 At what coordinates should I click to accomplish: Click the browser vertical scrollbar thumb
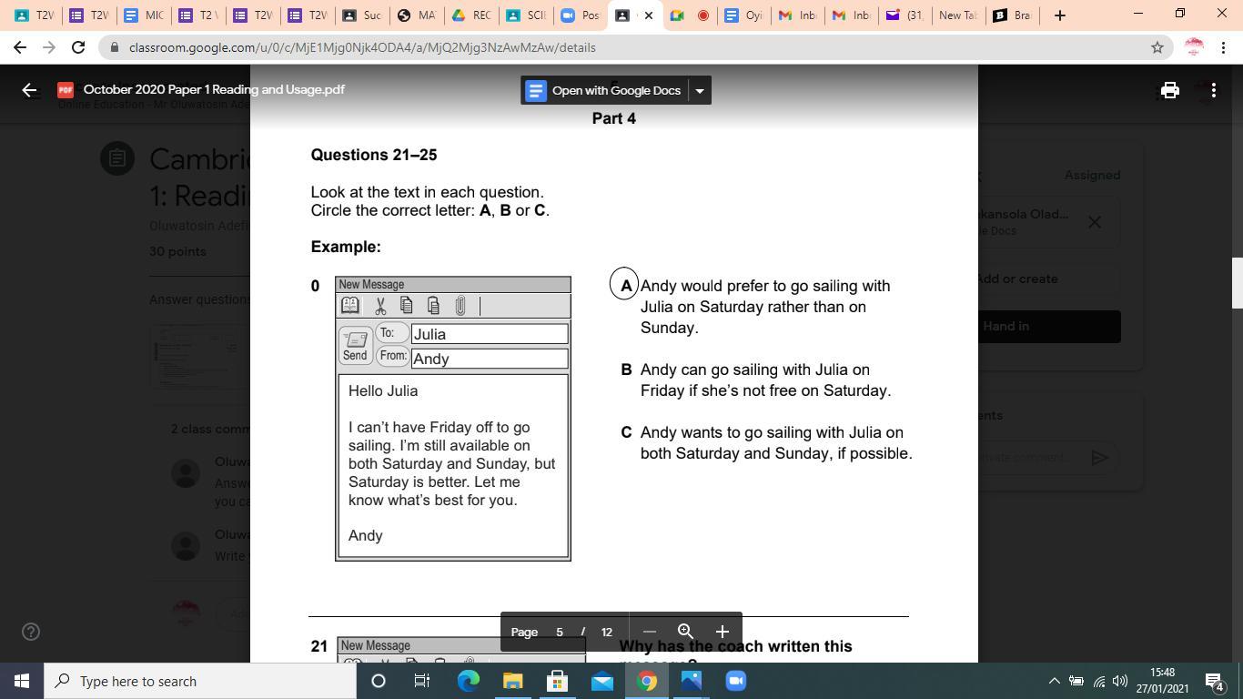1237,282
